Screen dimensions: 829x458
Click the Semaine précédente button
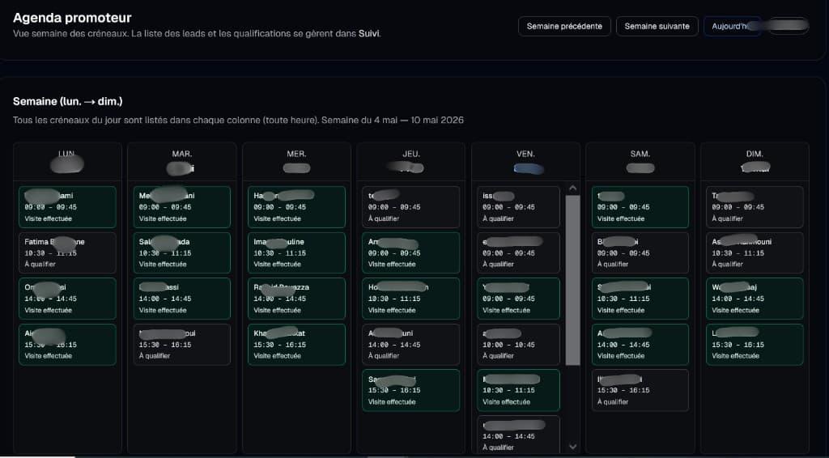coord(564,27)
